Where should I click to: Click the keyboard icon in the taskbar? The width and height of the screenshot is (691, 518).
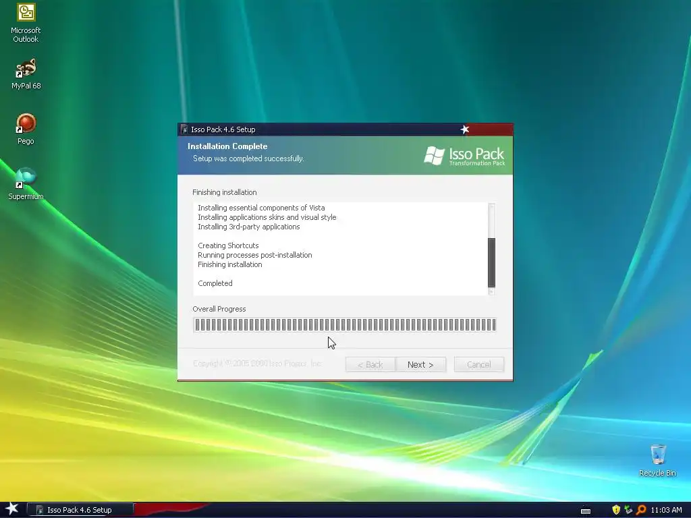586,511
